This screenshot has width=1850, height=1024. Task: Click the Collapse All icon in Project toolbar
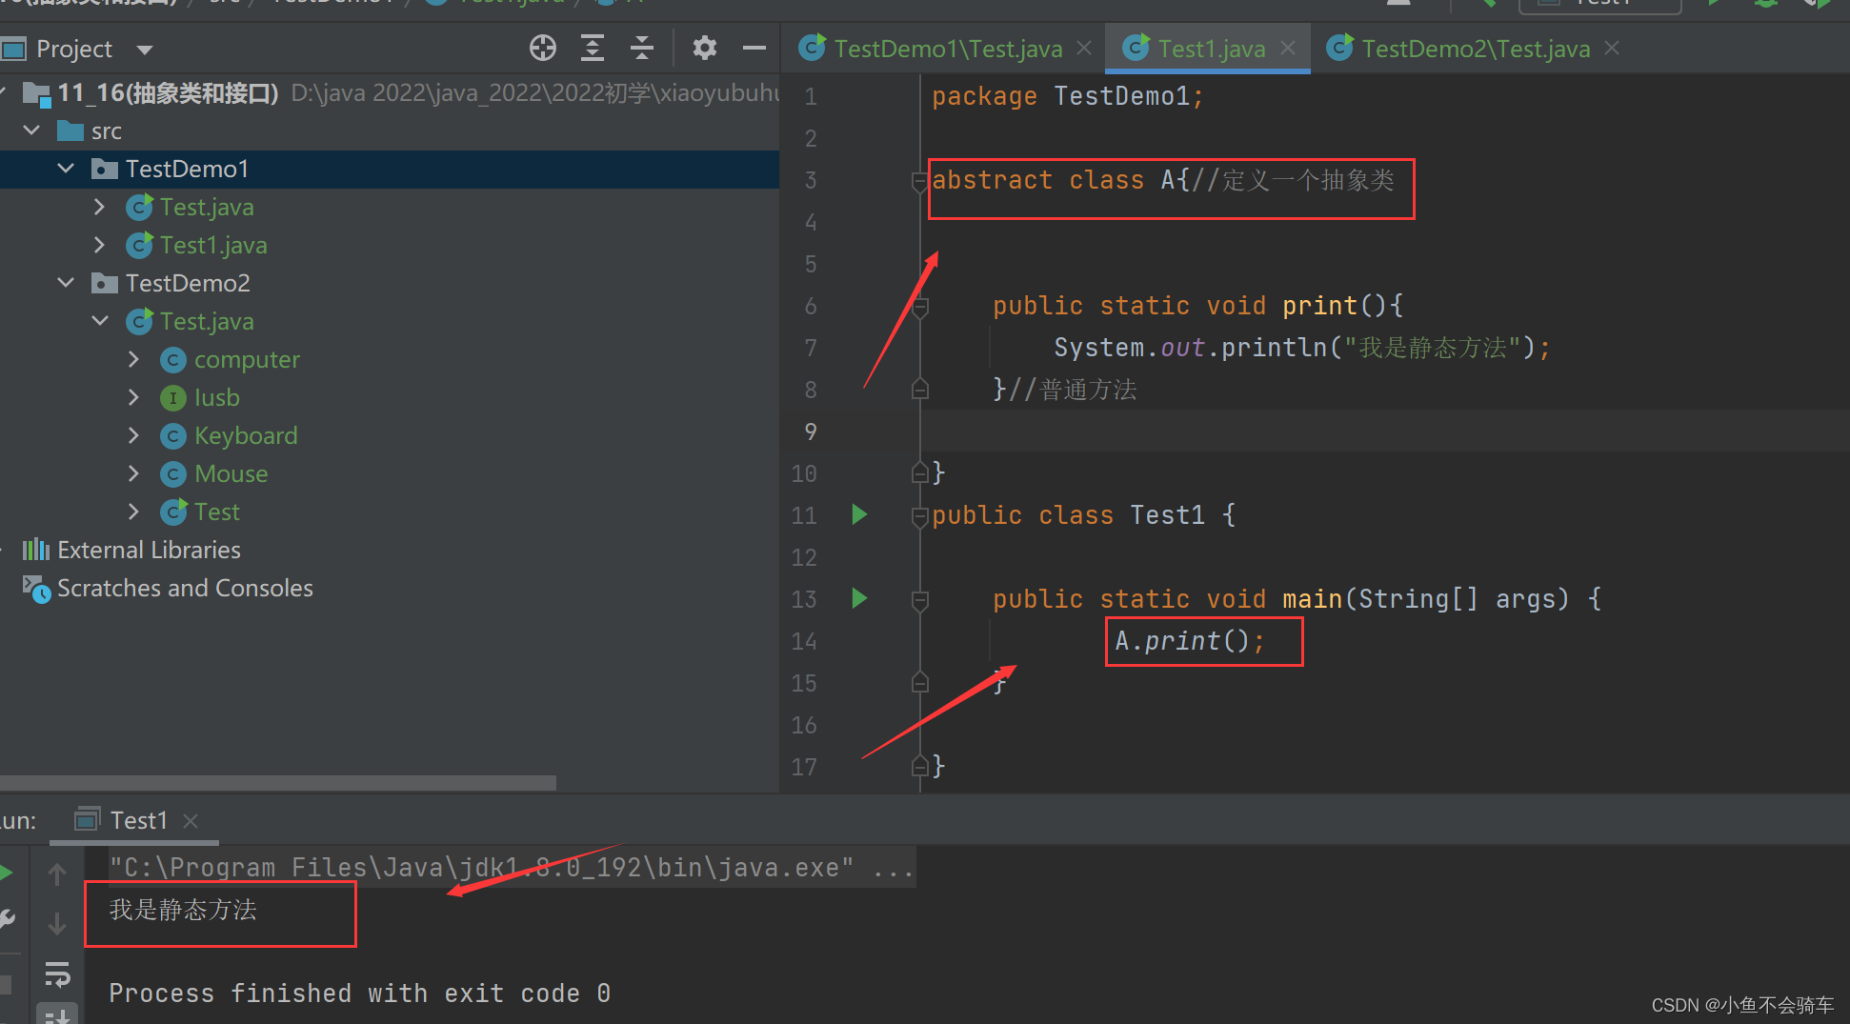click(x=642, y=48)
